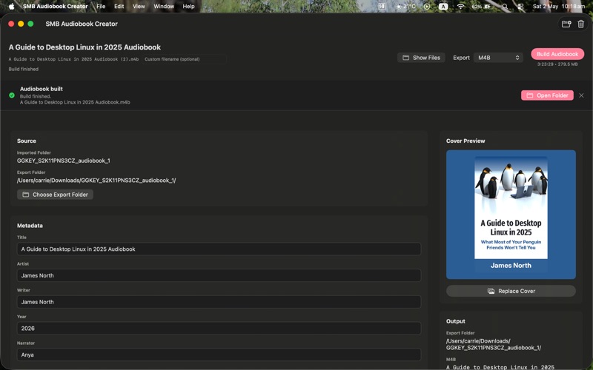Click the now playing icon in menu bar
This screenshot has width=593, height=370.
427,7
